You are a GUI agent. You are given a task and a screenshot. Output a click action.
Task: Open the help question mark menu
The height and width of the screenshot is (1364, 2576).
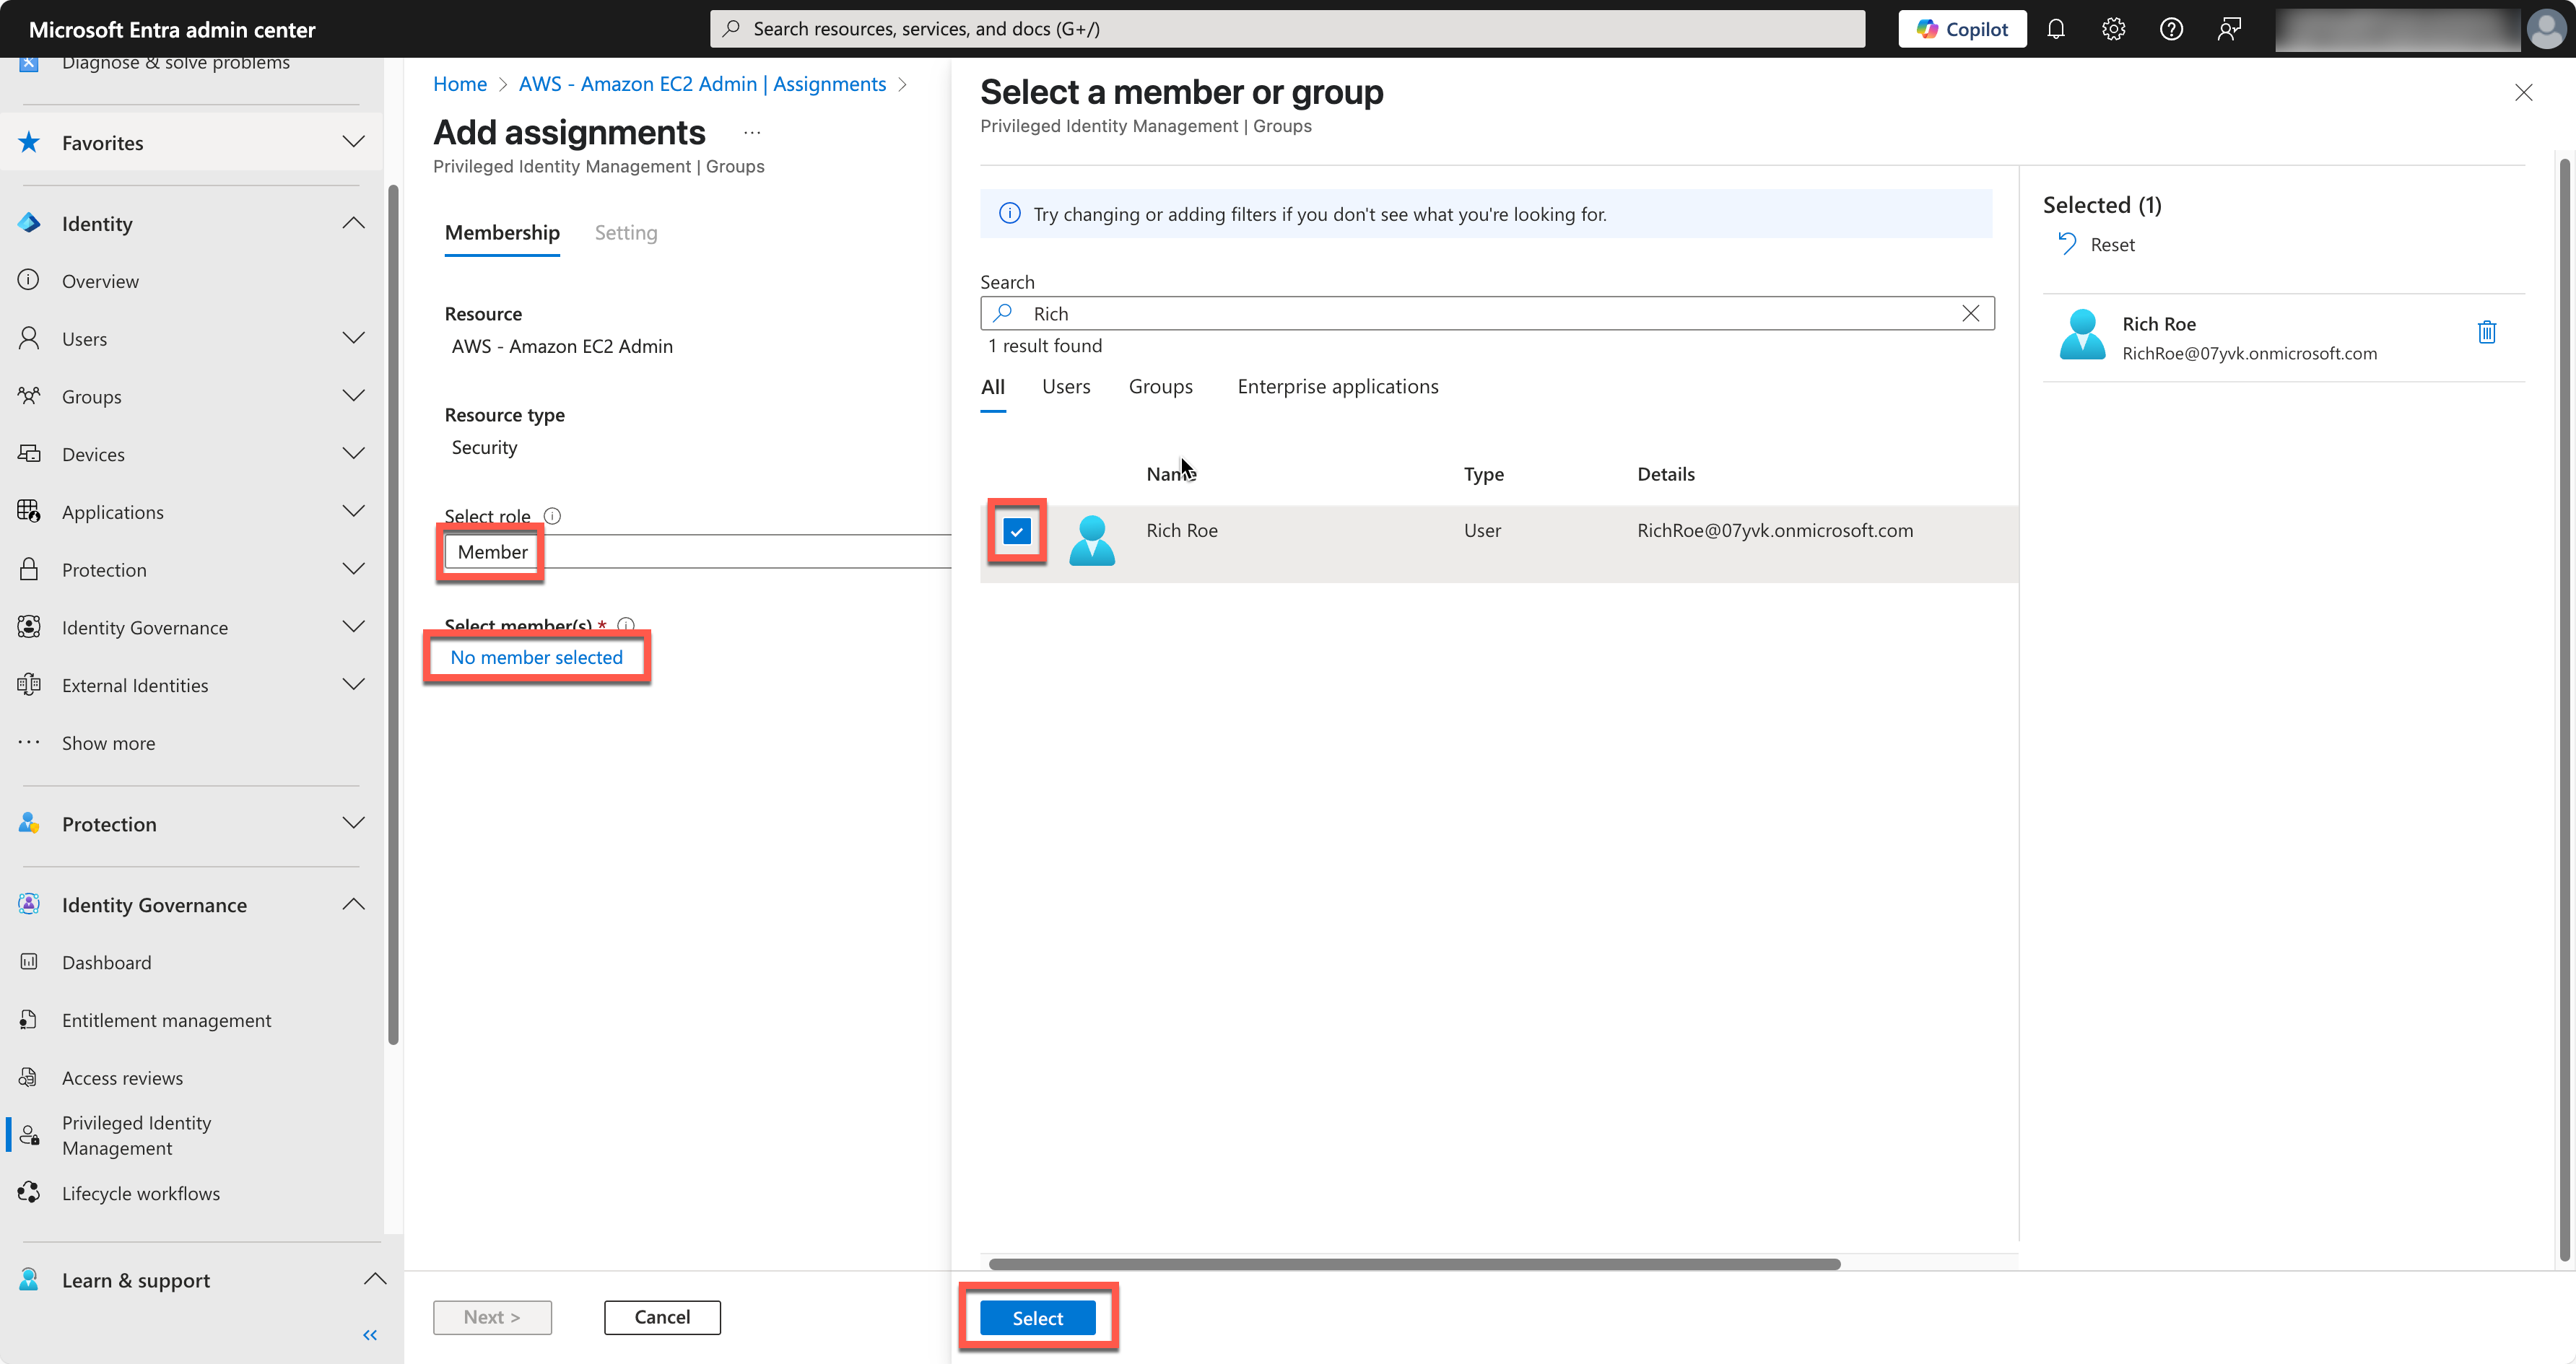pyautogui.click(x=2171, y=28)
